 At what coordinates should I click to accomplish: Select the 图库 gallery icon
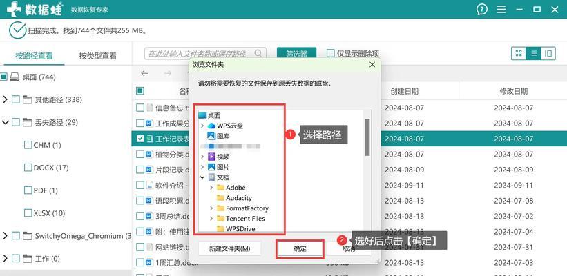pos(211,136)
